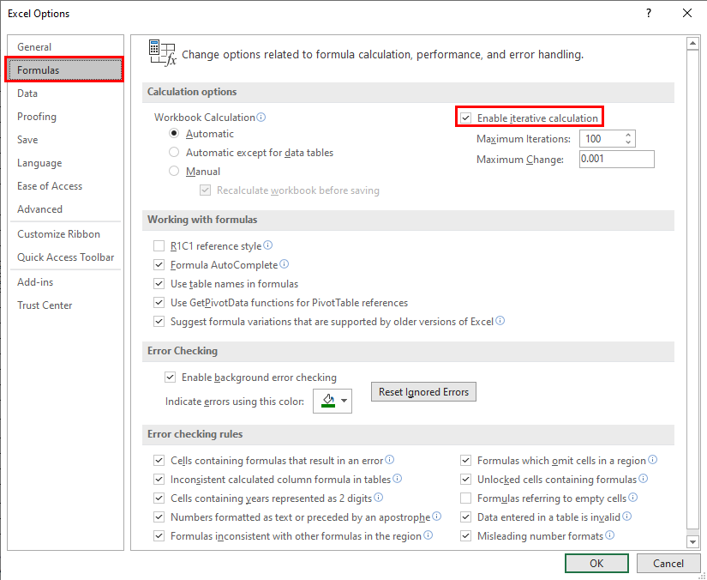Open the General options category
Image resolution: width=707 pixels, height=580 pixels.
(x=65, y=47)
